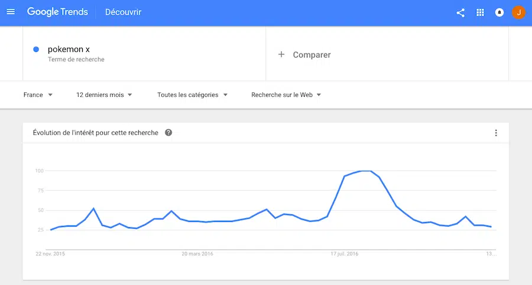Open the chart's three-dot options menu
Screen dimensions: 532x285
point(496,133)
